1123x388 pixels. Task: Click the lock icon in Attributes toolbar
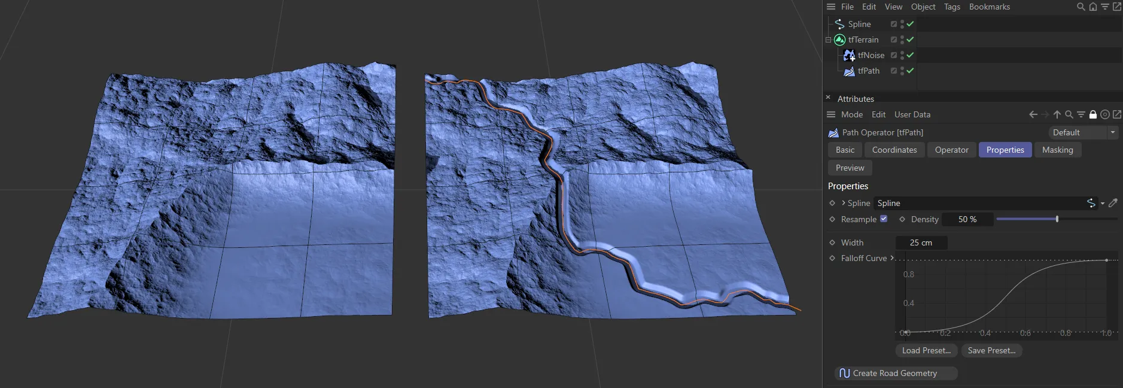coord(1093,114)
